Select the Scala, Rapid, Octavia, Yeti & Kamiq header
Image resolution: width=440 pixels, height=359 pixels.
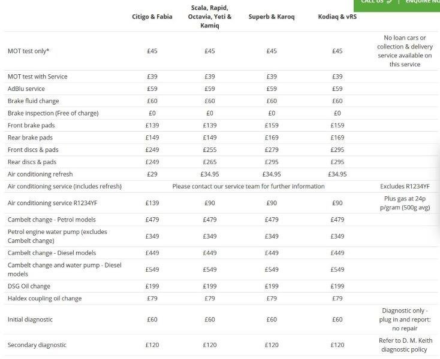tap(210, 17)
